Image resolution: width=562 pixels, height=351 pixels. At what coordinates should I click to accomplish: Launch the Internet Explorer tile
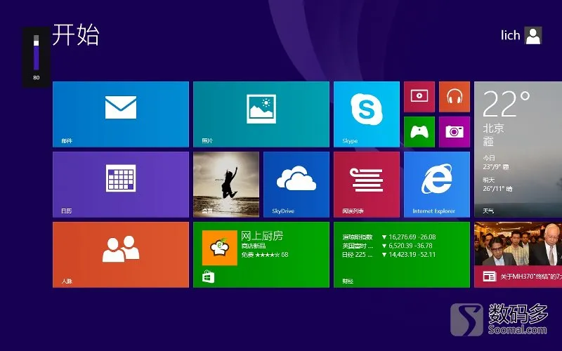[437, 185]
